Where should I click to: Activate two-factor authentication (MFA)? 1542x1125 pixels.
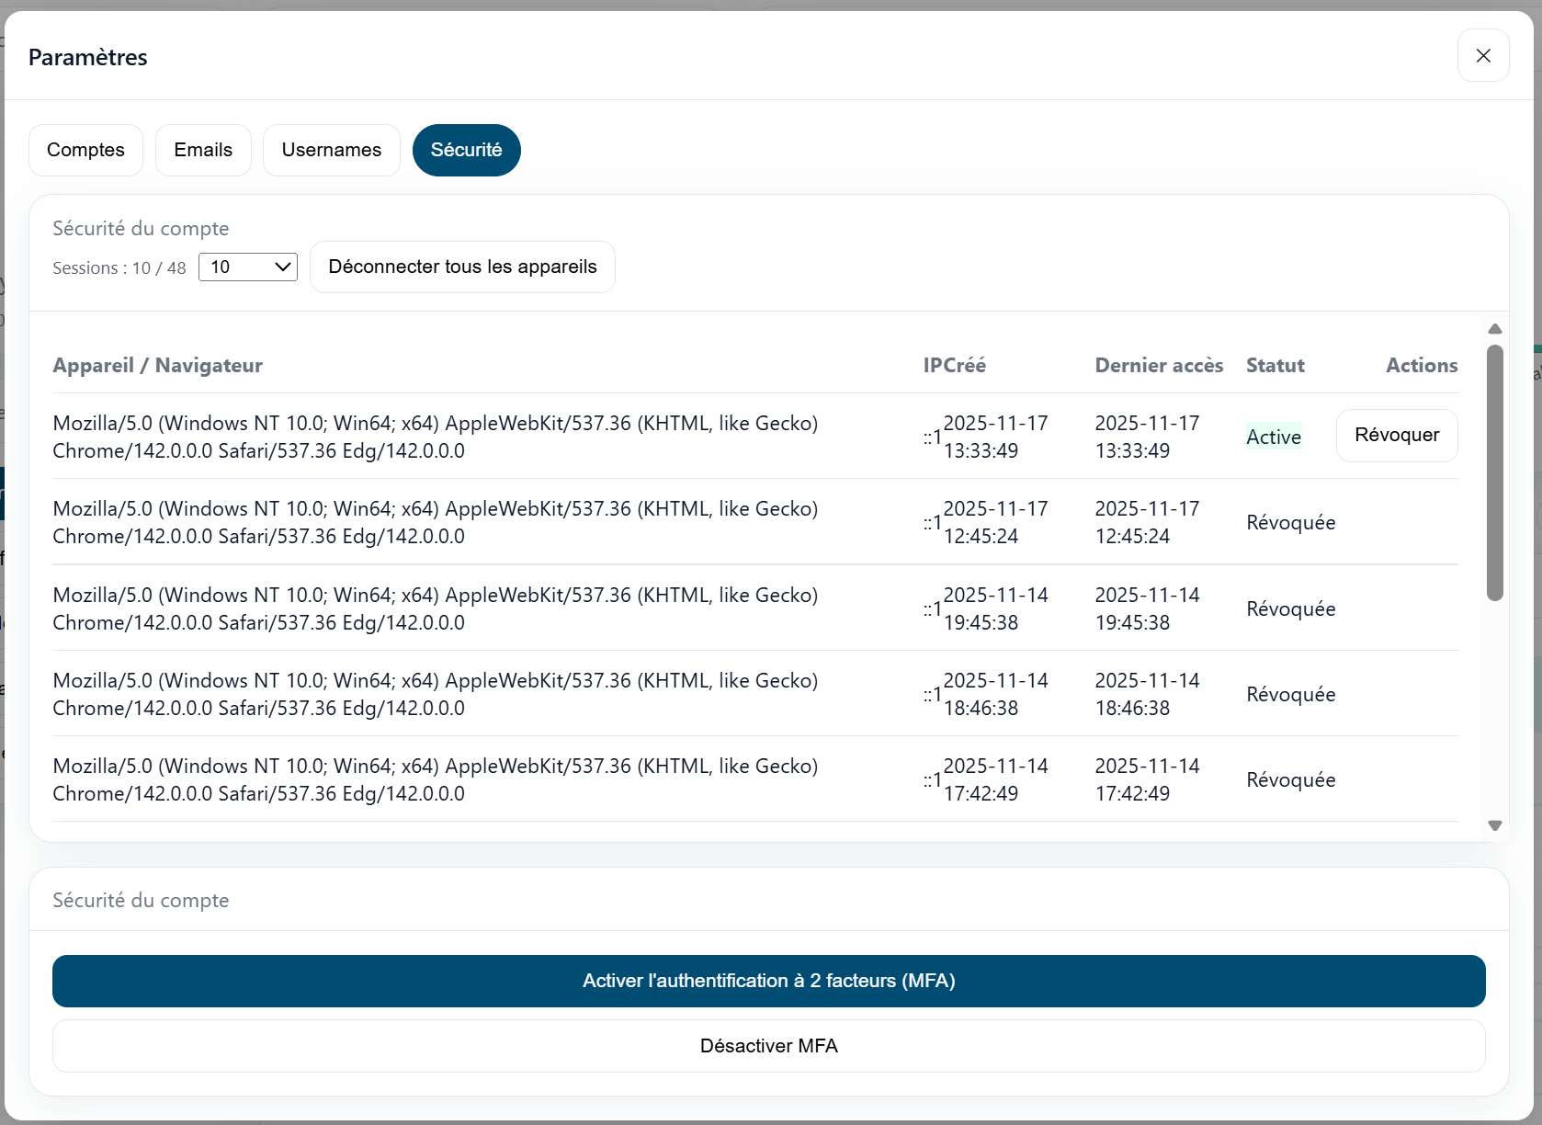point(768,981)
